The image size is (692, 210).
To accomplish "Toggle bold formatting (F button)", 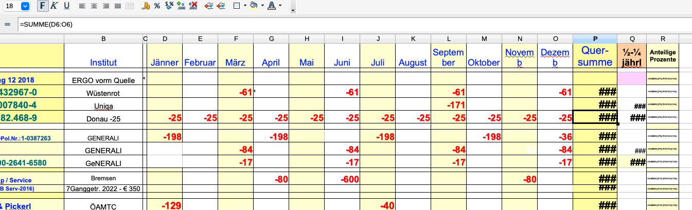I will (43, 6).
